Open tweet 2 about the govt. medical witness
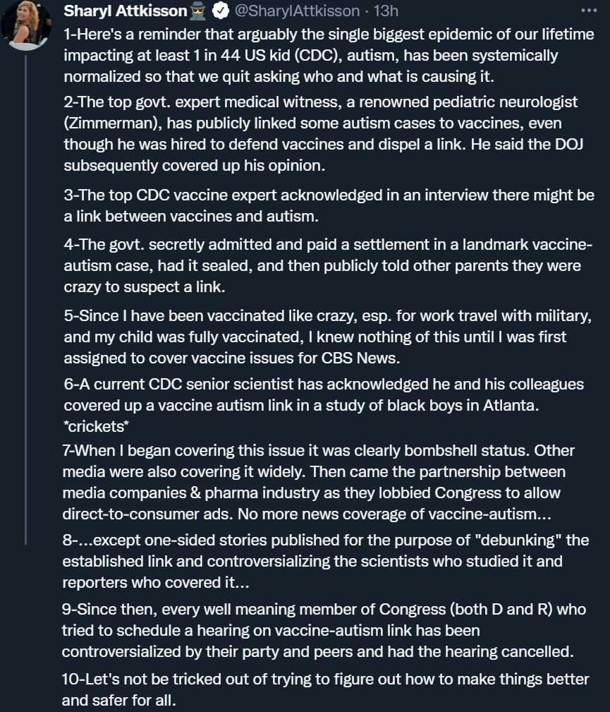The image size is (610, 712). (323, 133)
